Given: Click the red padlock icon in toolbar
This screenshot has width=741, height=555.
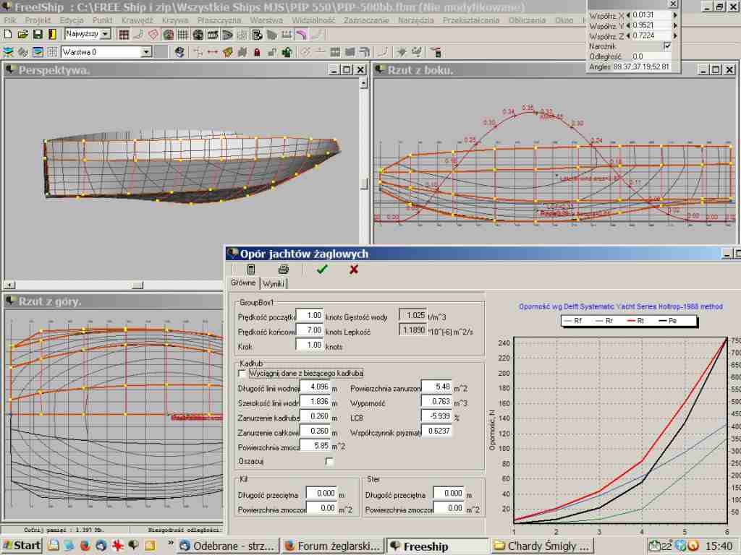Looking at the screenshot, I should click(257, 52).
